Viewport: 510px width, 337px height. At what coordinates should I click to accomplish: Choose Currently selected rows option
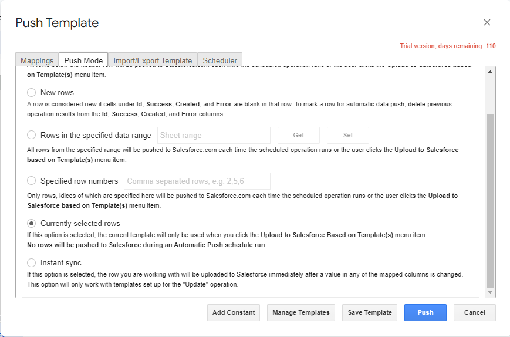[32, 224]
